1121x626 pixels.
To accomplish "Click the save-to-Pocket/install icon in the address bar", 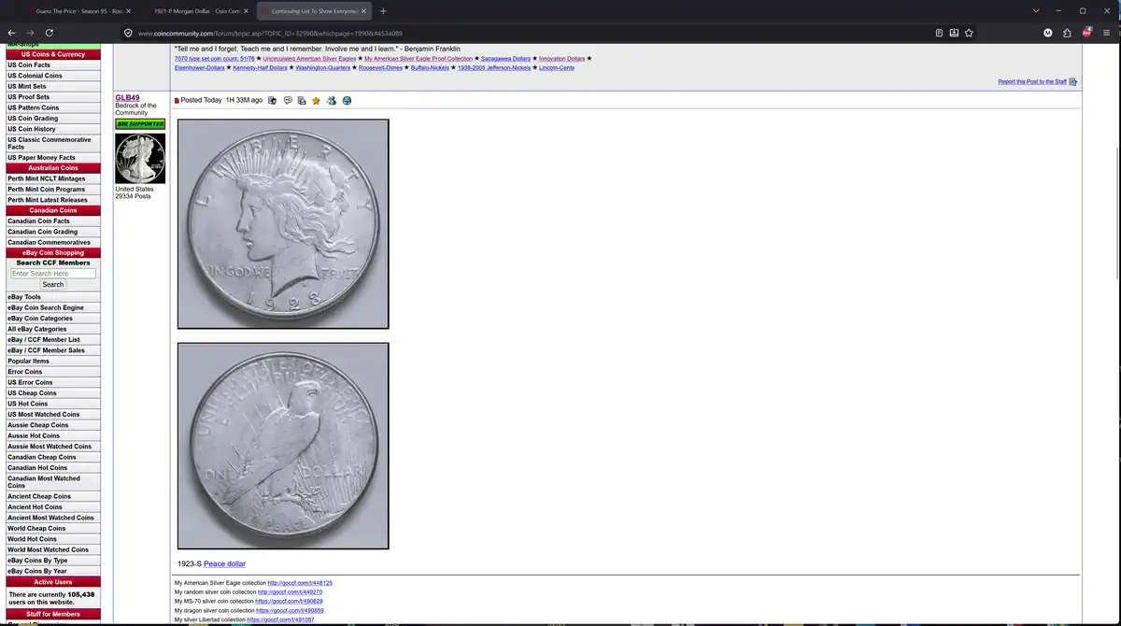I will pos(954,33).
